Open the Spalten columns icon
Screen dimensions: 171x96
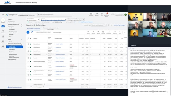pos(98,32)
